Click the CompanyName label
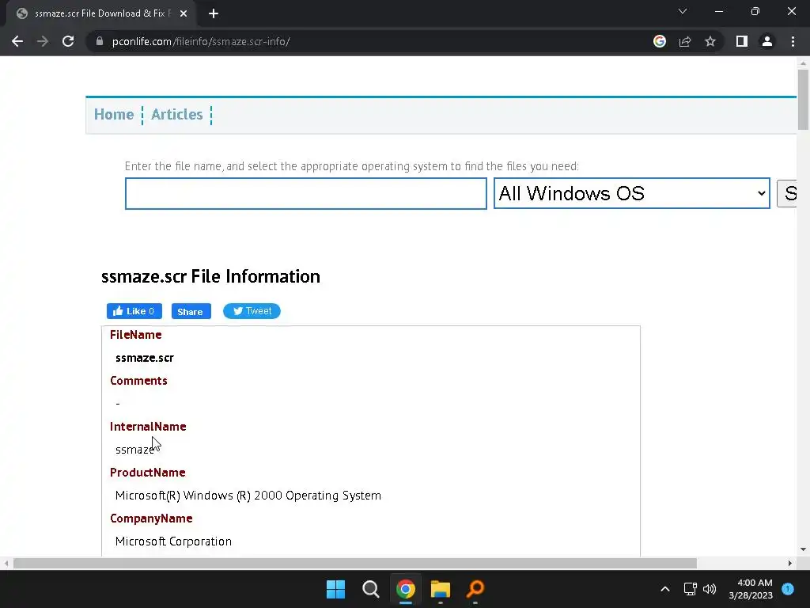Screen dimensions: 810x608 pos(151,519)
